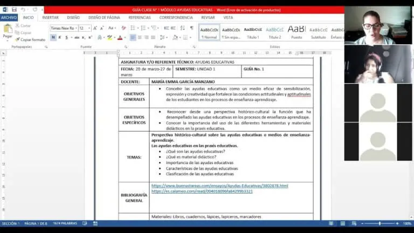Screen dimensions: 414x233
Task: Click the yellow highlight color marker
Action: click(x=110, y=38)
